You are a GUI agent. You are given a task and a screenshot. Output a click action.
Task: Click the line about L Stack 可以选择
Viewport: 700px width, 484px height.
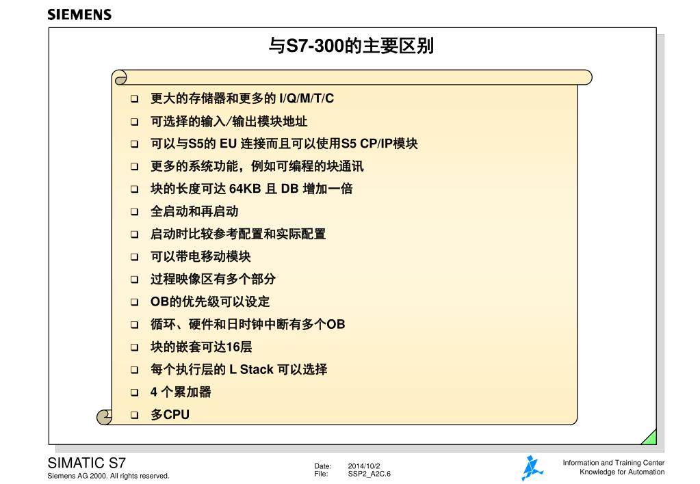(239, 369)
